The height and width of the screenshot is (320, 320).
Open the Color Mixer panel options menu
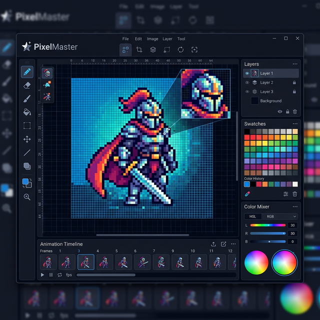click(295, 206)
